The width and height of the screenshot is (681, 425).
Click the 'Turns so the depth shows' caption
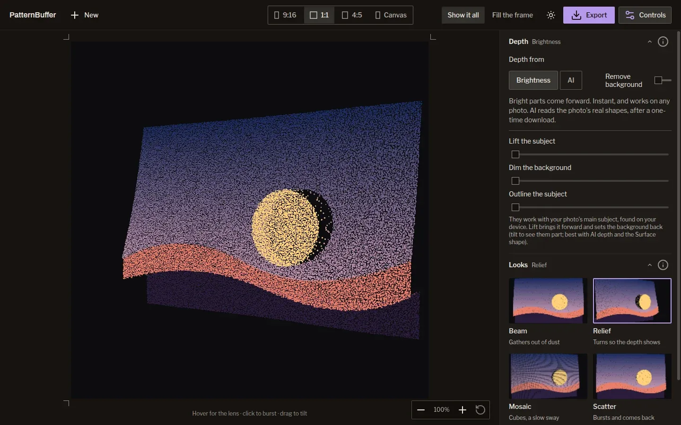(627, 342)
